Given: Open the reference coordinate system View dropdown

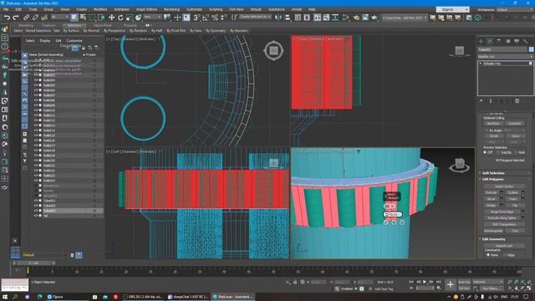Looking at the screenshot, I should coord(152,17).
